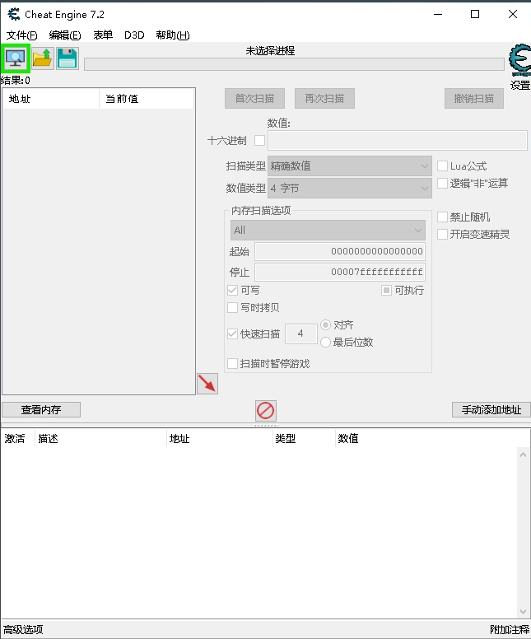Click the 再次扫描 next scan button

[x=324, y=99]
